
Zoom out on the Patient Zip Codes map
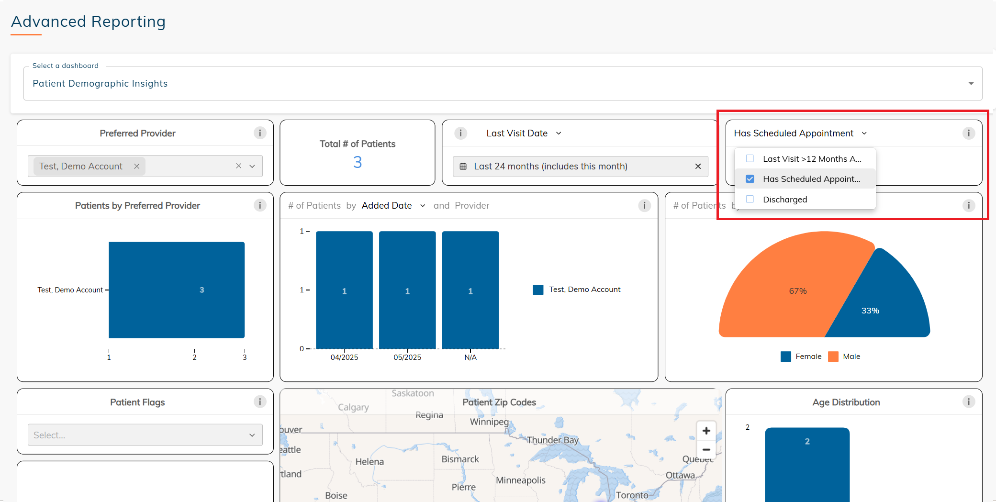706,450
